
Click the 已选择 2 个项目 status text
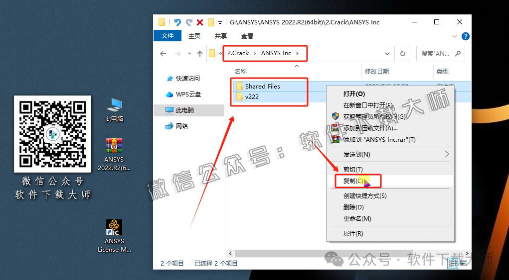click(x=216, y=263)
